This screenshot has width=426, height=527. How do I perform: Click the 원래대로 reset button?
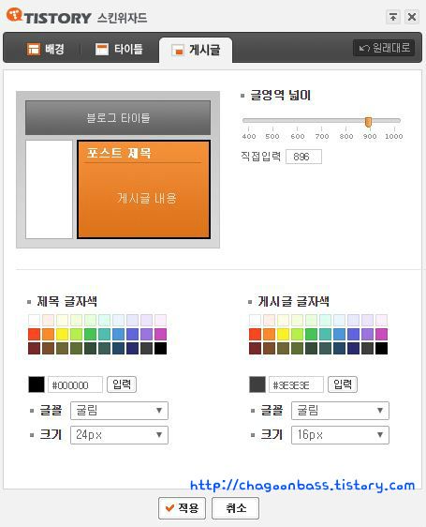tap(384, 48)
